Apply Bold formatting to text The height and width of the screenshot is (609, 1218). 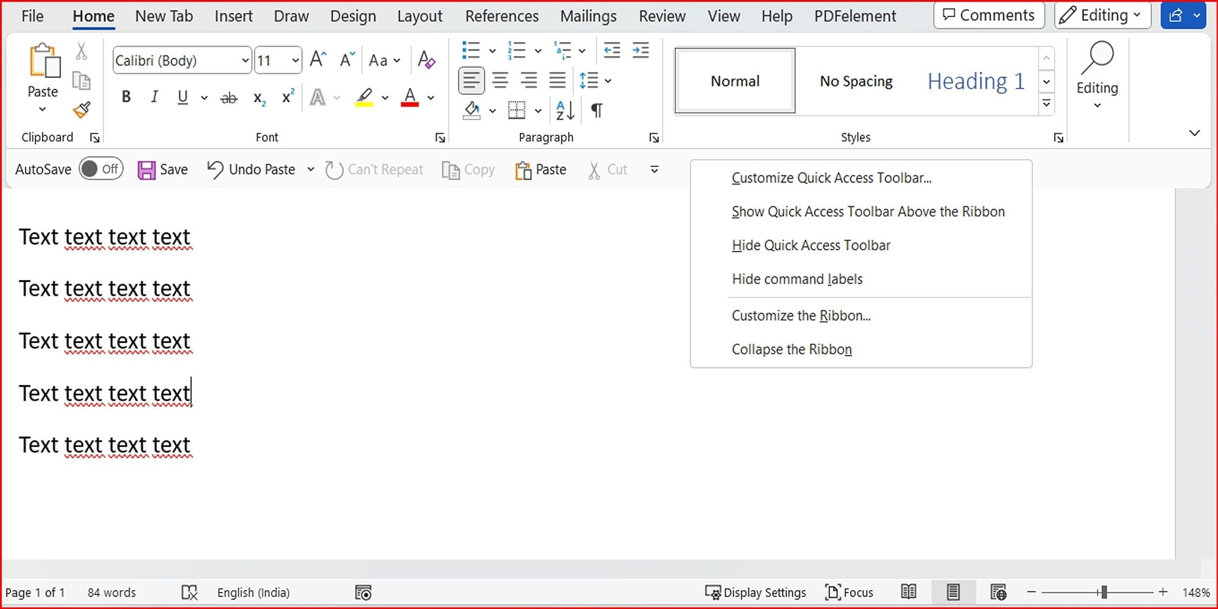[126, 96]
